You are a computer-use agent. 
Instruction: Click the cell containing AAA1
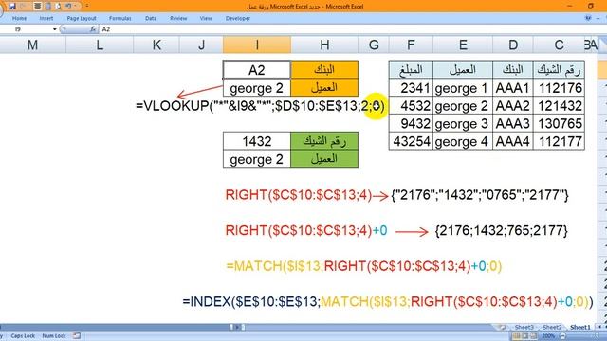point(513,88)
